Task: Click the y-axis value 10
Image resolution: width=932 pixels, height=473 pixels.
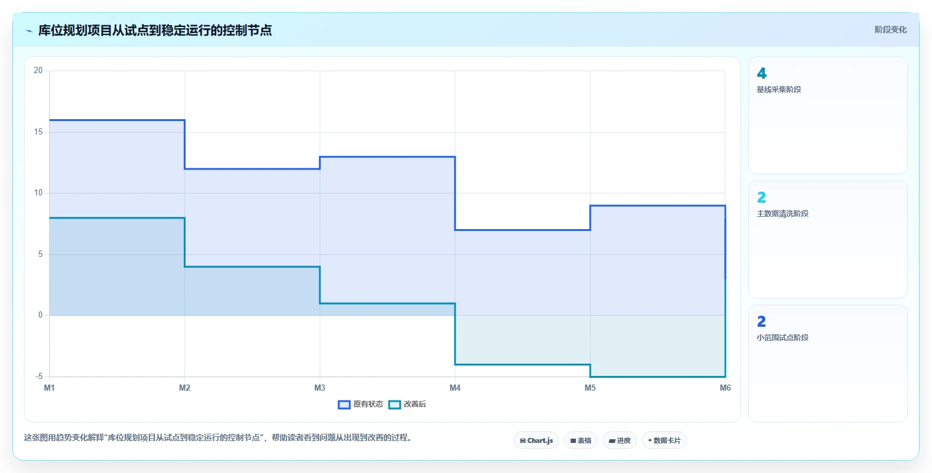Action: point(39,193)
